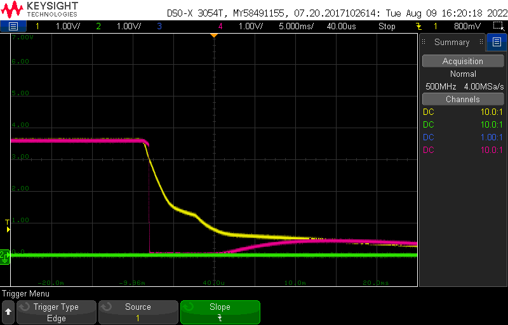Open the Trigger Type Edge softkey
Screen dimensions: 508x325
[57, 312]
